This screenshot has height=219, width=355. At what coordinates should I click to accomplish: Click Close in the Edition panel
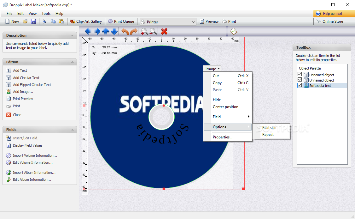click(x=14, y=115)
